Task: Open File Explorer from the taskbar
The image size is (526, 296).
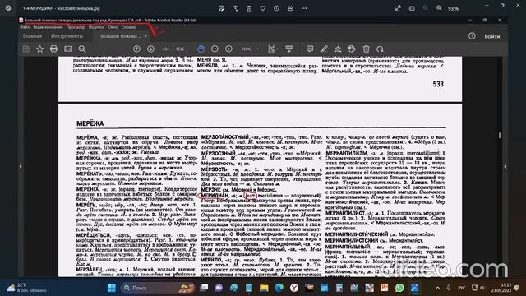Action: point(264,288)
